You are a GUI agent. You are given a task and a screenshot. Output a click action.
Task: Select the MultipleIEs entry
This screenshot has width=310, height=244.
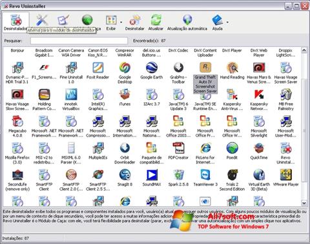[98, 151]
